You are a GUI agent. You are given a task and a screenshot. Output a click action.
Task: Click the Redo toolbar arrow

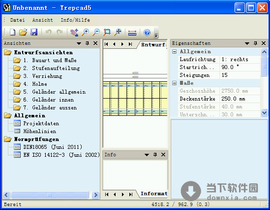tap(60, 32)
